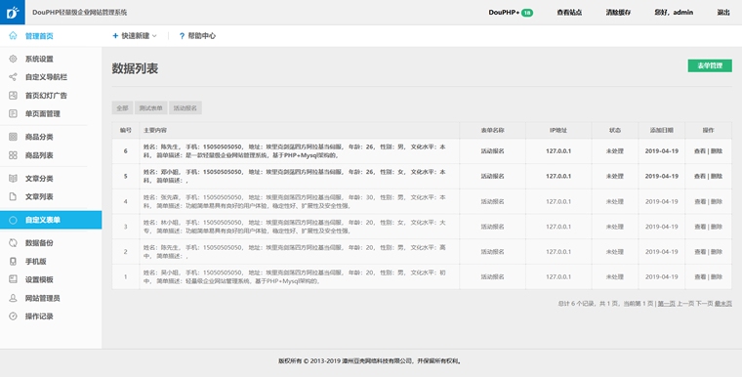The width and height of the screenshot is (742, 377).
Task: Show the 测试表单 filter tab
Action: [151, 108]
